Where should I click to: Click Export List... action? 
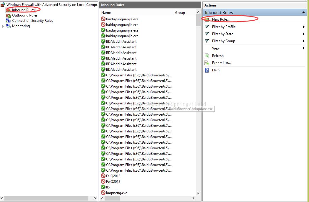click(x=221, y=63)
